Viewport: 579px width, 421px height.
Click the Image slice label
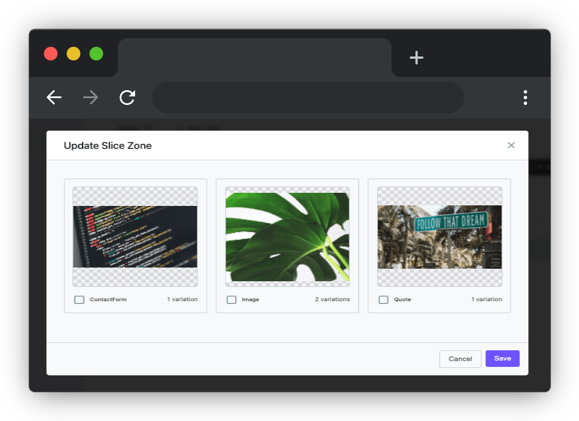[250, 299]
